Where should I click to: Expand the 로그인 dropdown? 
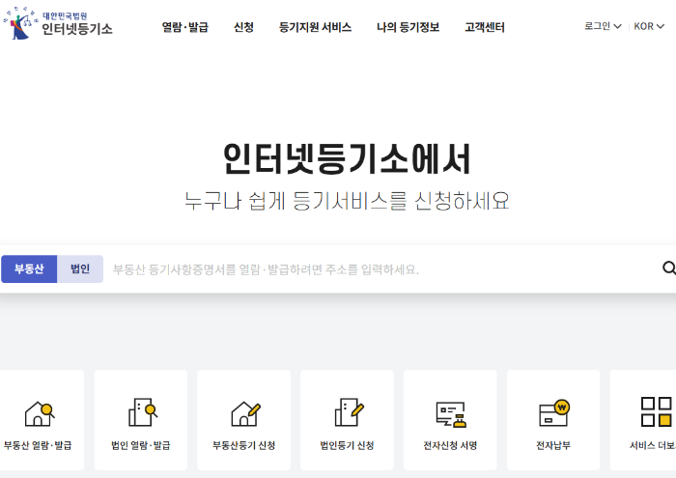(x=603, y=26)
